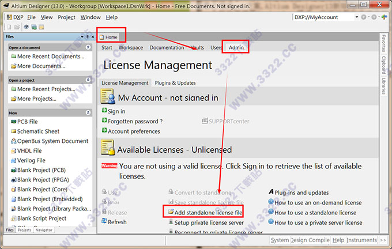Open More Recent Documents

click(x=48, y=56)
